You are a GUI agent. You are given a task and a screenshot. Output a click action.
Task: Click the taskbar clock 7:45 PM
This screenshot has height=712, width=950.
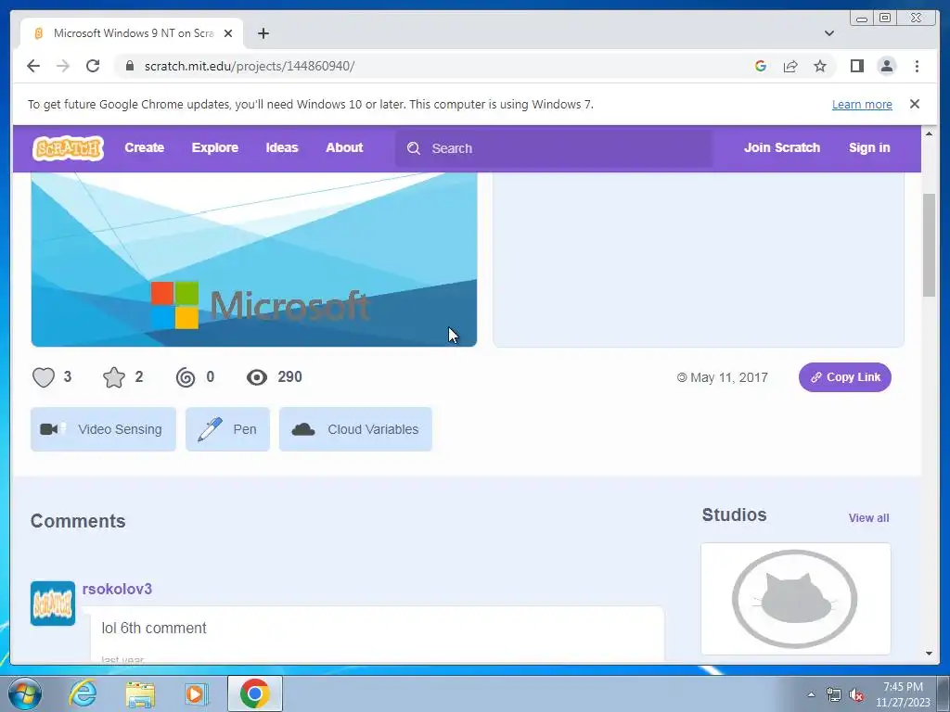click(903, 687)
